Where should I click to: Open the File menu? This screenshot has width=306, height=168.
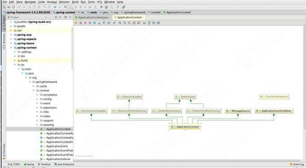coord(4,2)
